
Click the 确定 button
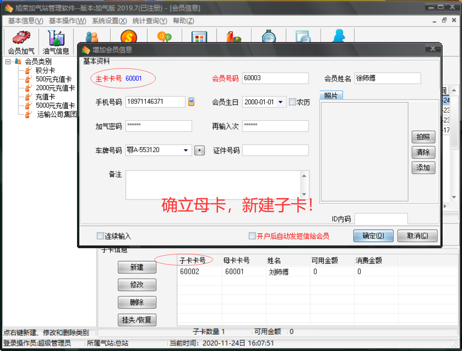[373, 236]
